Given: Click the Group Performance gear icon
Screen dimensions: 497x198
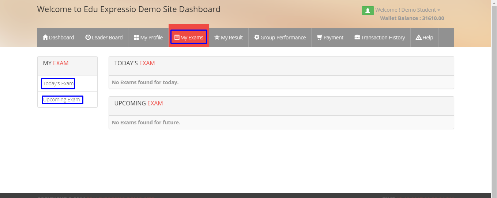Looking at the screenshot, I should 257,37.
